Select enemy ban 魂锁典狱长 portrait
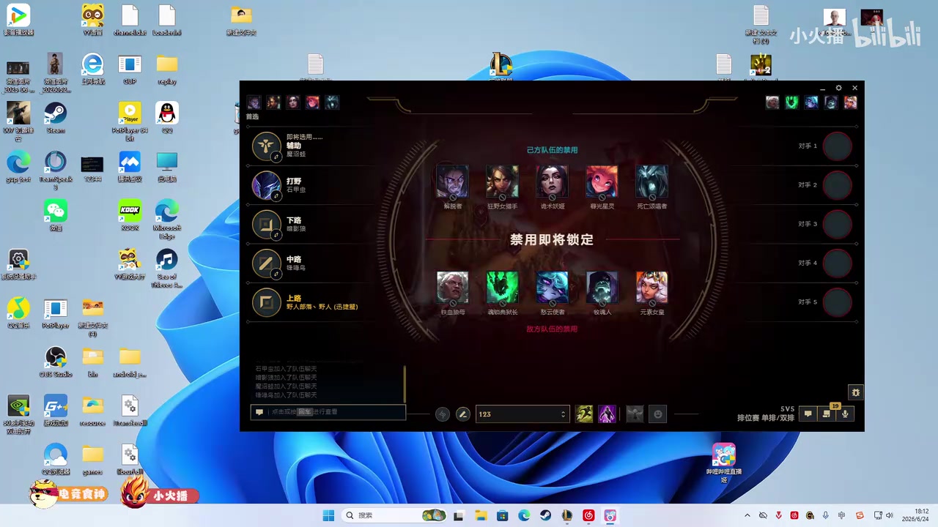 (502, 287)
